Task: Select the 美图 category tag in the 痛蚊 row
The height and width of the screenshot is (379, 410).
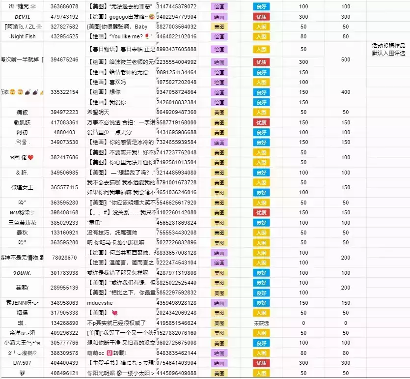Action: pos(219,112)
